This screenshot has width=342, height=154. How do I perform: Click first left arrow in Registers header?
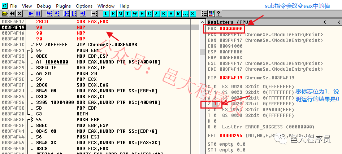pyautogui.click(x=325, y=22)
